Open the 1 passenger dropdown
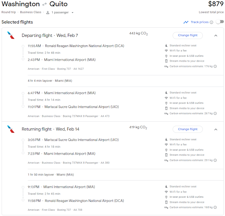225x216 pixels. tap(60, 12)
